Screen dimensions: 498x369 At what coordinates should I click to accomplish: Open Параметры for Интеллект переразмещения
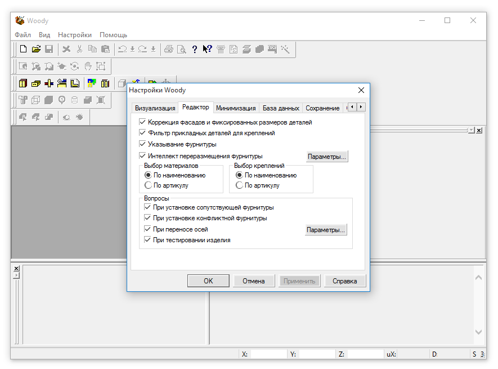point(327,157)
